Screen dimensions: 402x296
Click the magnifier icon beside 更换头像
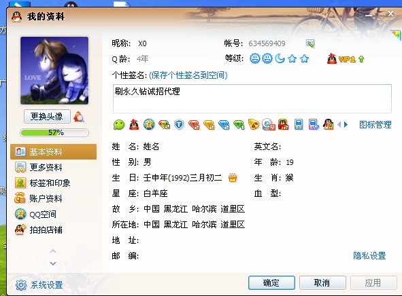[79, 117]
